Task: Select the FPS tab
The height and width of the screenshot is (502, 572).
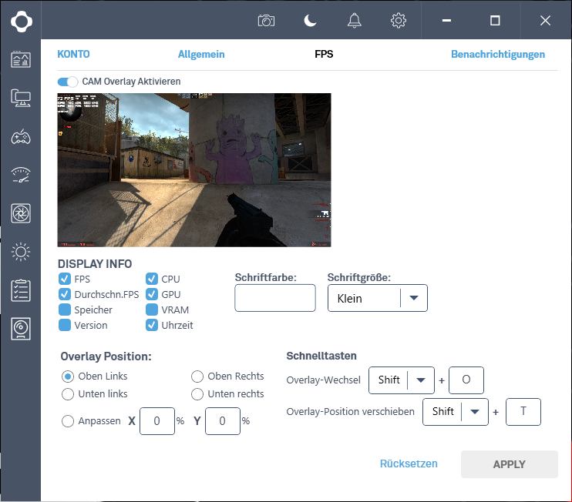Action: pos(324,54)
